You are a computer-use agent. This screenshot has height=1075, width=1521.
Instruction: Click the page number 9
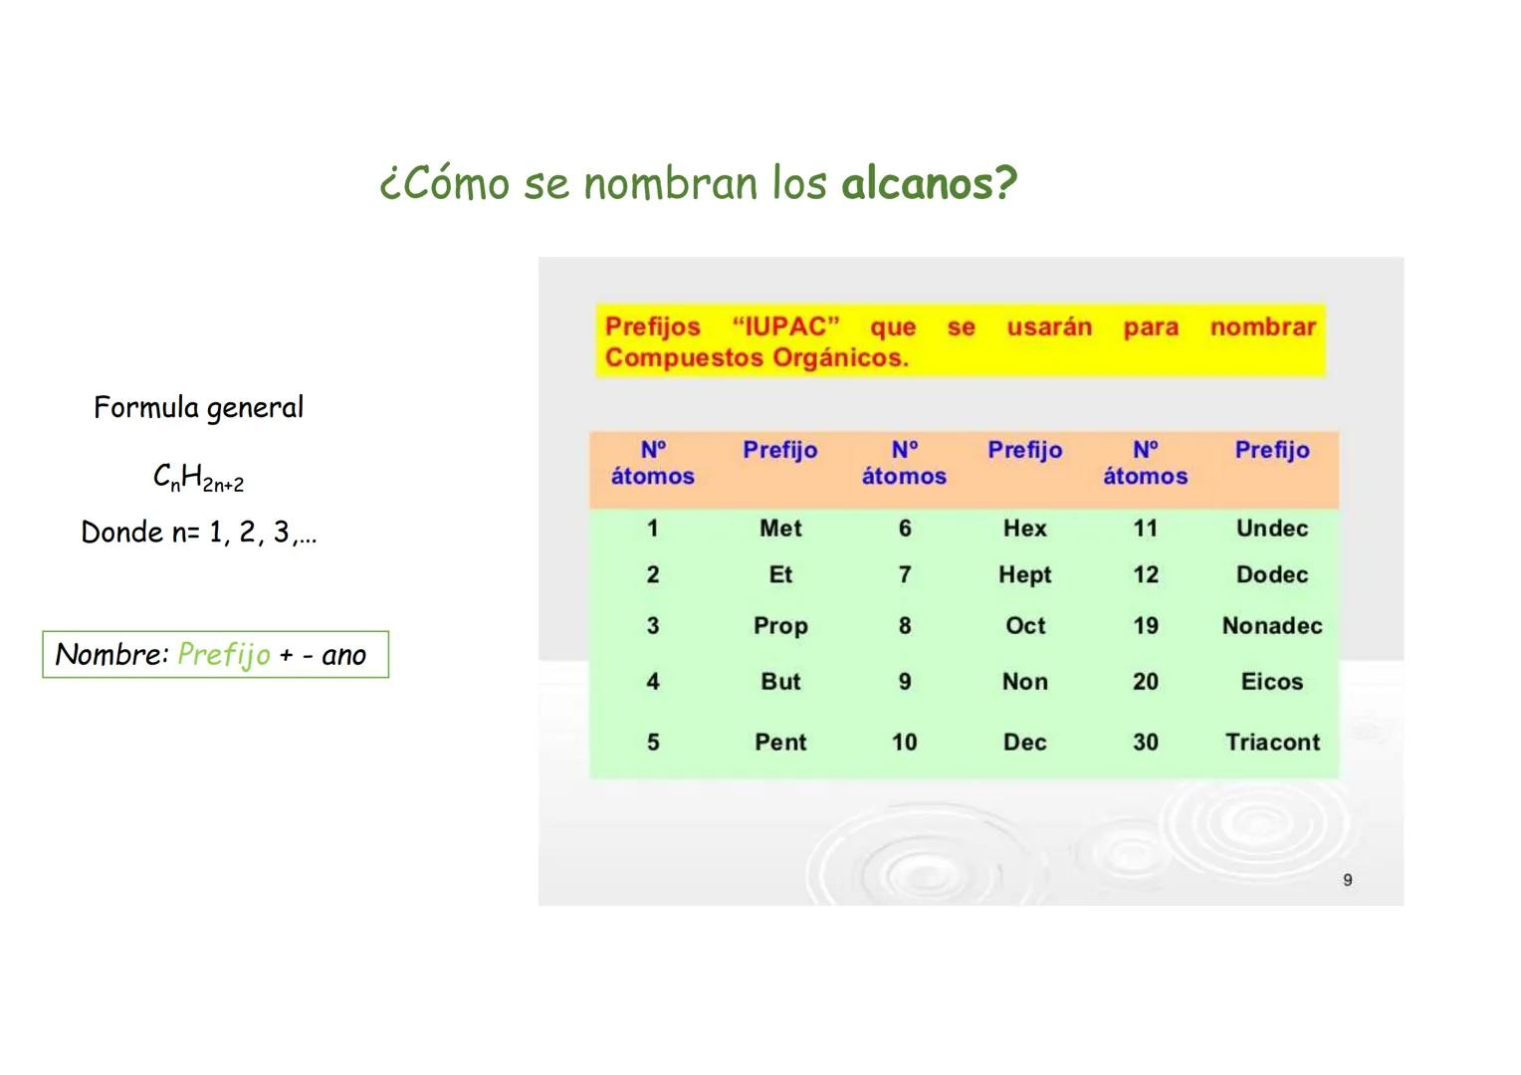tap(1348, 879)
